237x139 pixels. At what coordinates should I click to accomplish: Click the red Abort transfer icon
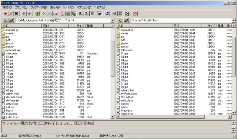[135, 14]
